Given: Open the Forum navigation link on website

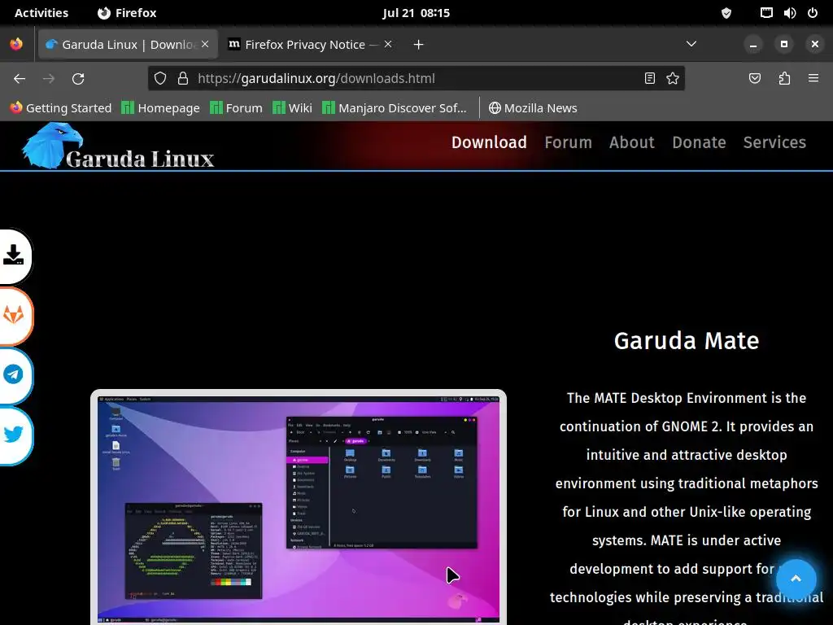Looking at the screenshot, I should point(568,142).
